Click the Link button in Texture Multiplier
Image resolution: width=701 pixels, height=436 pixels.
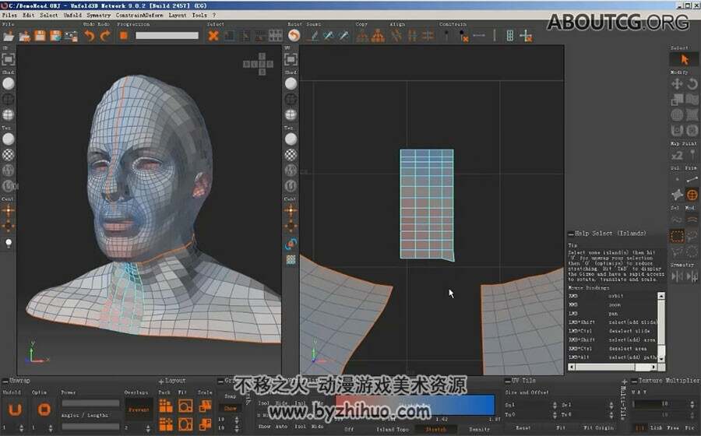pos(656,428)
